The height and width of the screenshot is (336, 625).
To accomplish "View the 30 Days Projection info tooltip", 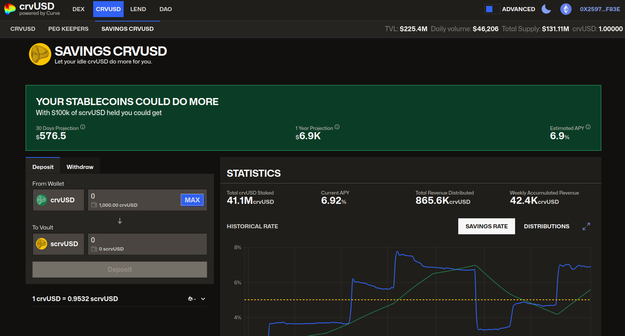I will (x=82, y=127).
